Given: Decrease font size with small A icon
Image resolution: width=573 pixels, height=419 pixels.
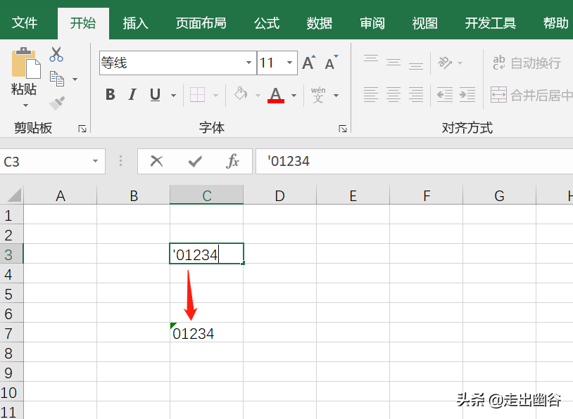Looking at the screenshot, I should 332,63.
